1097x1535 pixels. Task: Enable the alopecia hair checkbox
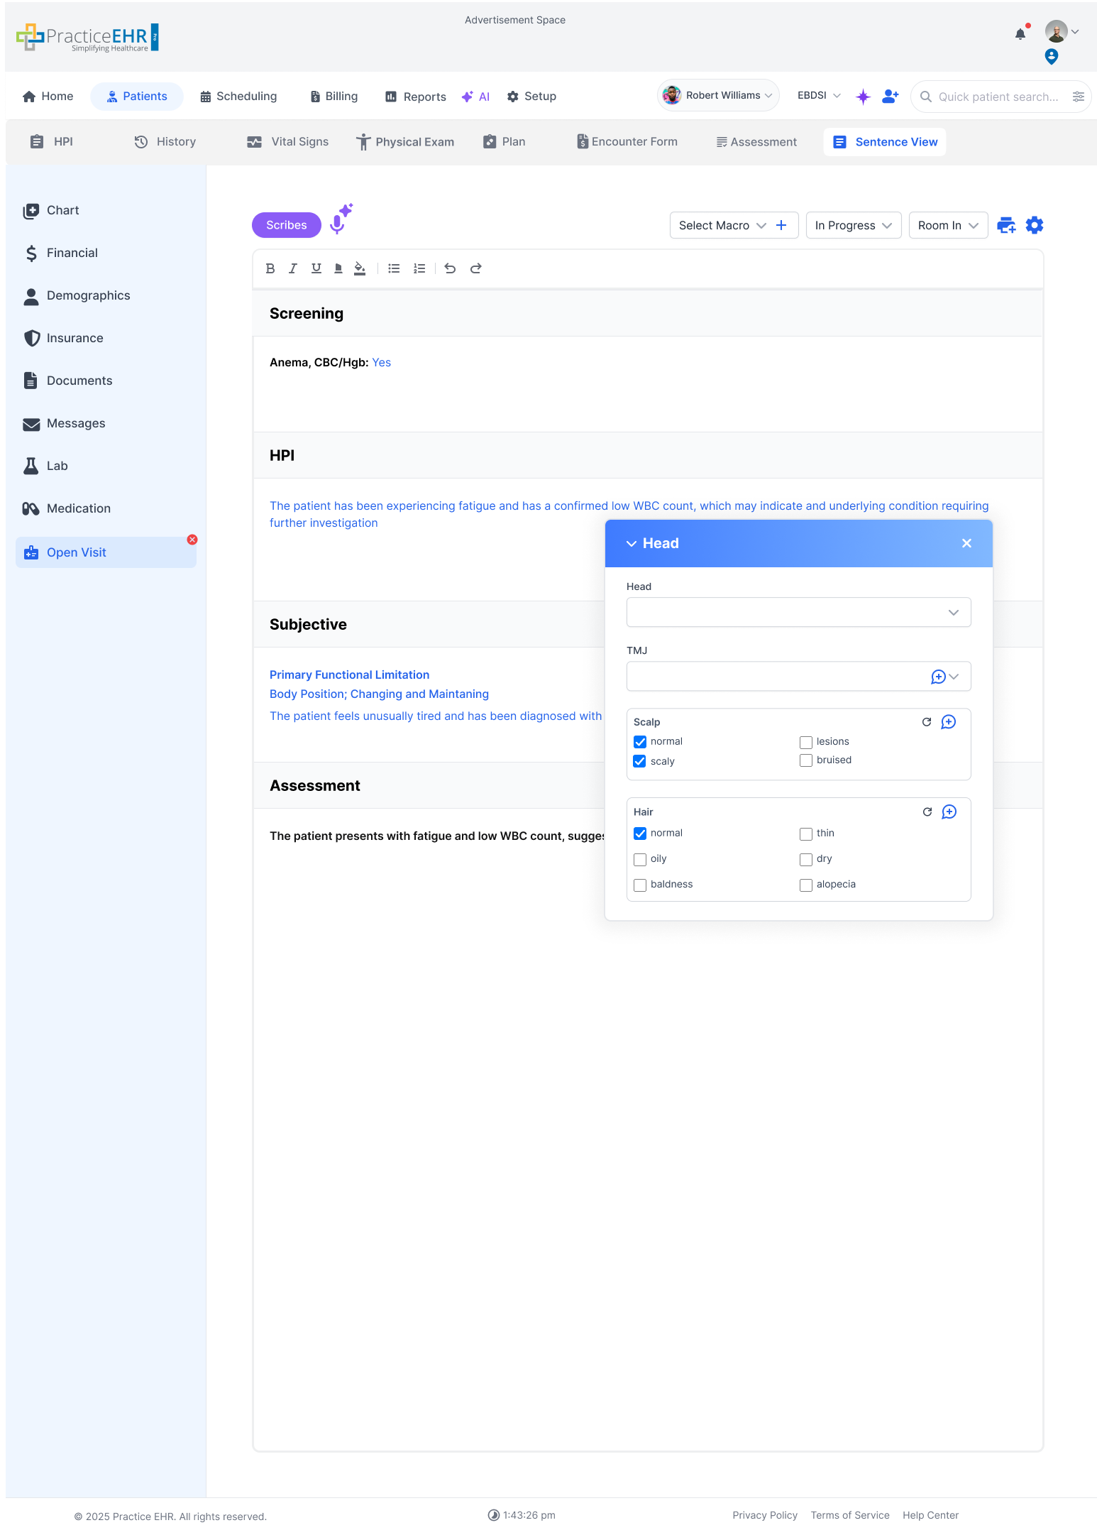[806, 885]
